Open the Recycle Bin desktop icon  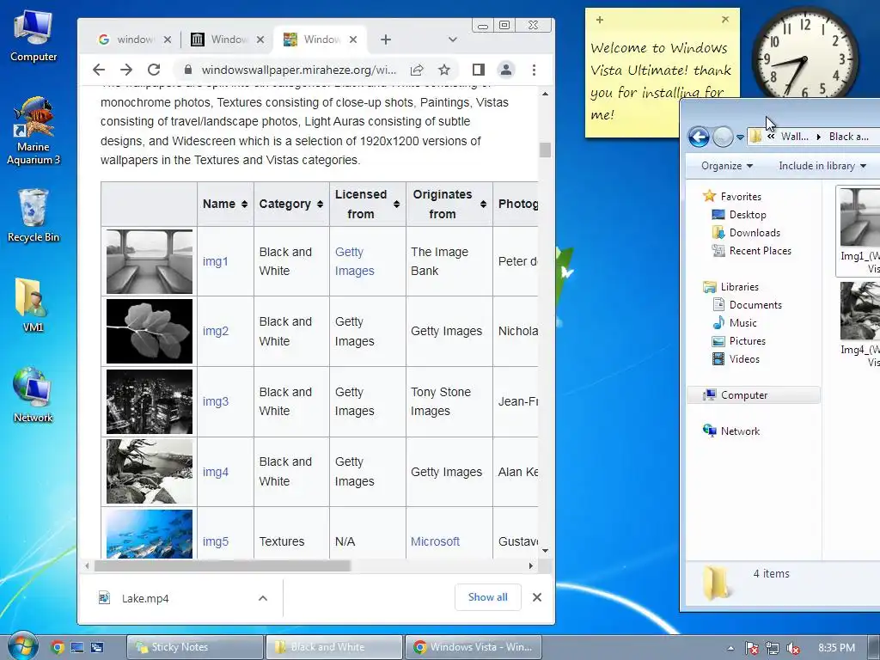tap(34, 215)
